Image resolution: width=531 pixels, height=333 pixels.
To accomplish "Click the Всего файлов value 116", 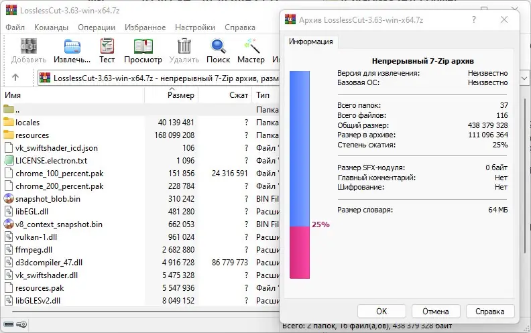I will [x=502, y=115].
